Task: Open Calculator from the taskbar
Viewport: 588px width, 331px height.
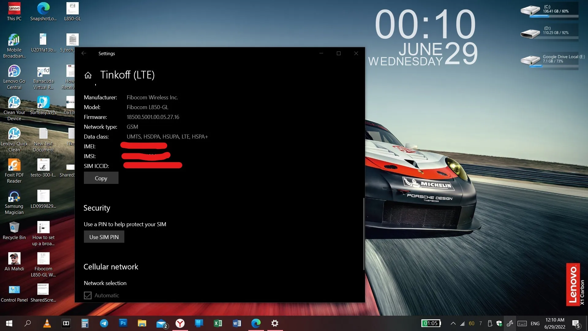Action: pyautogui.click(x=85, y=323)
